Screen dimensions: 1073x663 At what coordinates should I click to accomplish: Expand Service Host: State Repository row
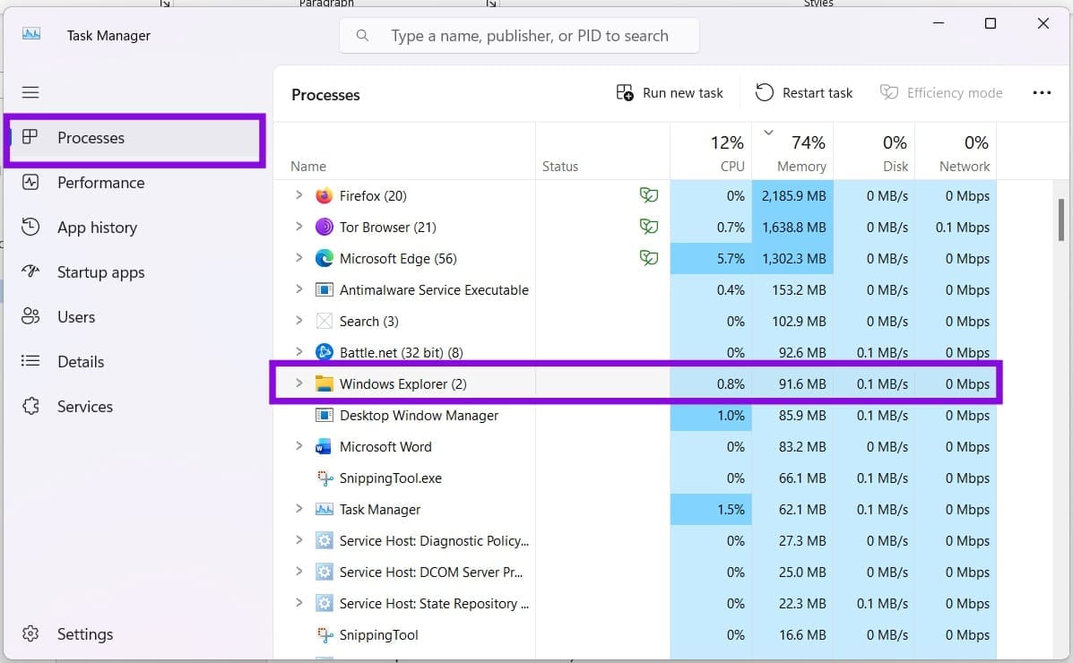[x=299, y=603]
